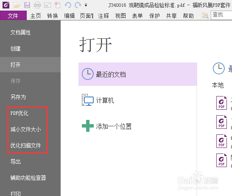The width and height of the screenshot is (232, 196).
Task: Open the 文件 tab
Action: pos(13,15)
